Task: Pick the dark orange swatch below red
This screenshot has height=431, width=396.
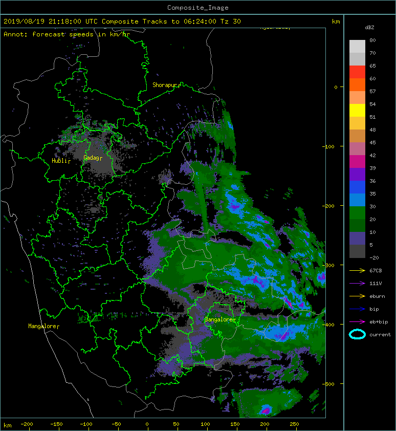Action: pos(357,84)
